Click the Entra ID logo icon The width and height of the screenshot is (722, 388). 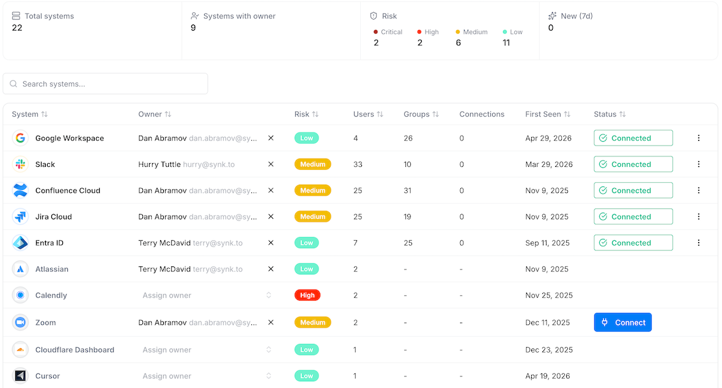[x=20, y=243]
